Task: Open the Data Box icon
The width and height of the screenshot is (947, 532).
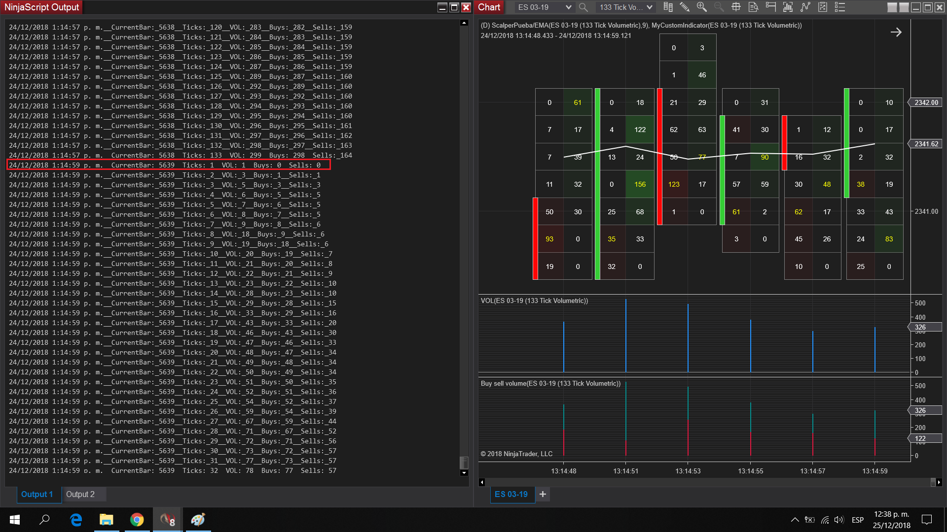Action: tap(753, 7)
